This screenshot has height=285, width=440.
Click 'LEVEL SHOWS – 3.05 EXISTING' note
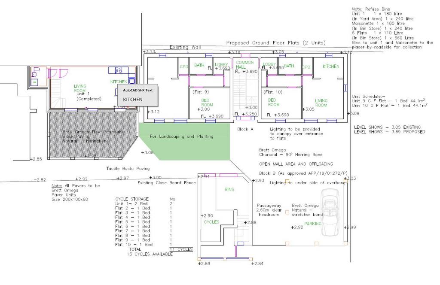(x=387, y=127)
